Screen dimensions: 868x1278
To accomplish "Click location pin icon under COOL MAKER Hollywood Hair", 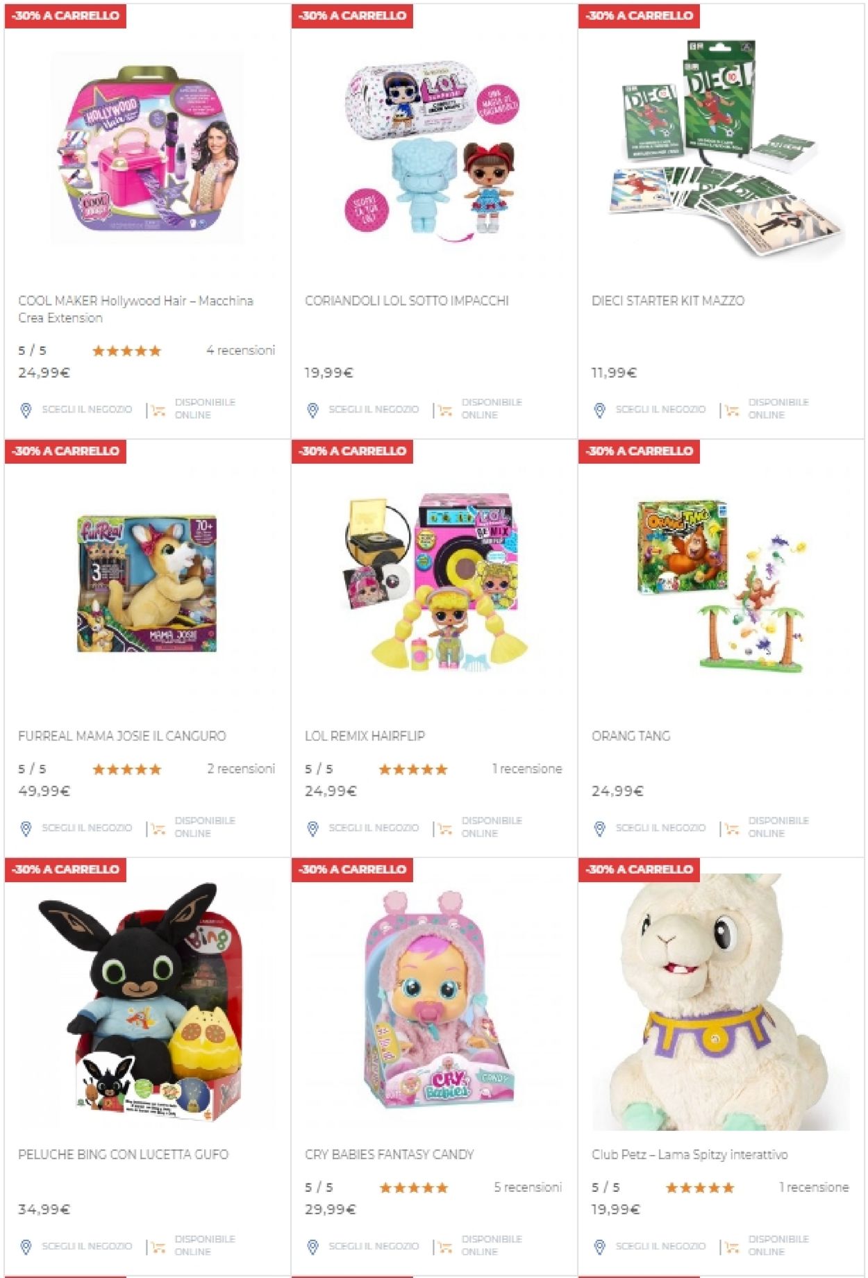I will click(26, 410).
